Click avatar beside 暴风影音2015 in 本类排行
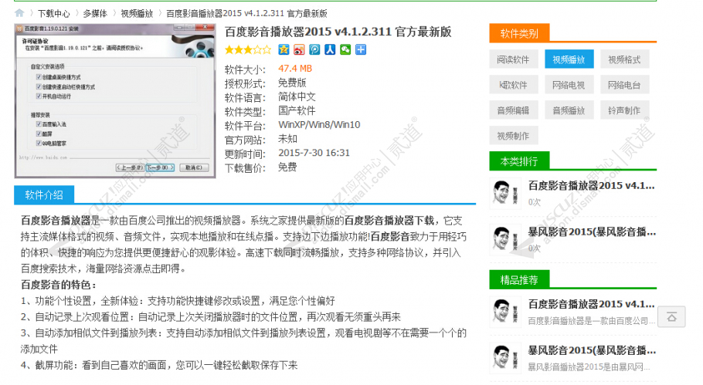 point(505,239)
